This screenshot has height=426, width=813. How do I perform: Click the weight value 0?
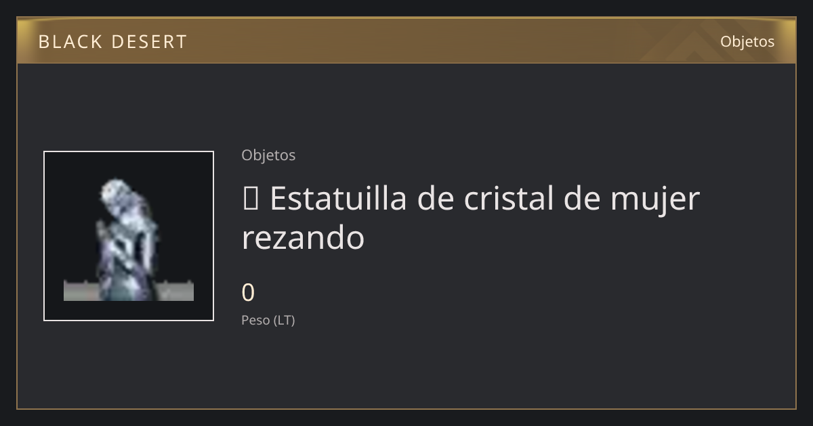pyautogui.click(x=248, y=293)
